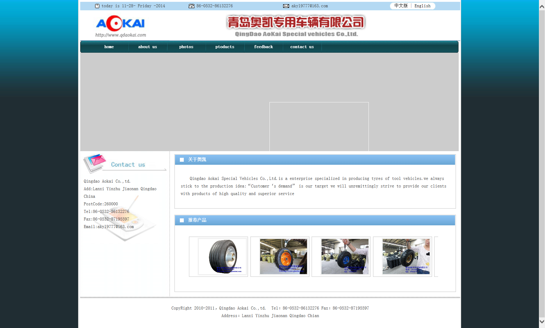Click the Contact us envelope graphic
Image resolution: width=545 pixels, height=328 pixels.
tap(95, 164)
